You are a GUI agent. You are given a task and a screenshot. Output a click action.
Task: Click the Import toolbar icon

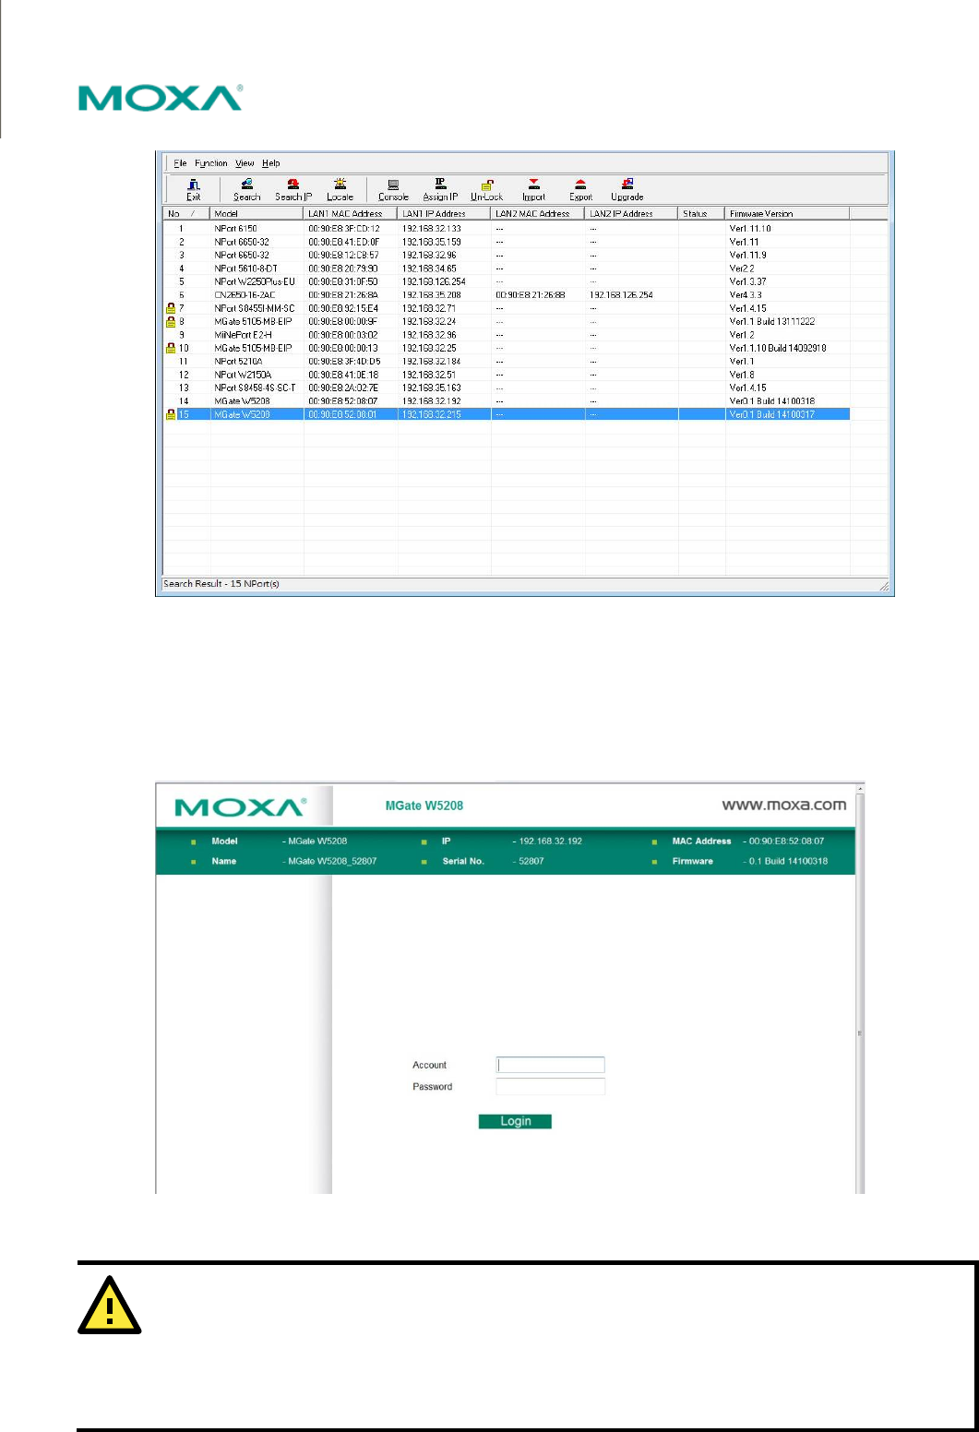coord(533,189)
